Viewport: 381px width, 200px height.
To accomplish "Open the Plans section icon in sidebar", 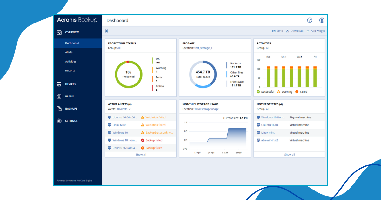I will point(59,96).
